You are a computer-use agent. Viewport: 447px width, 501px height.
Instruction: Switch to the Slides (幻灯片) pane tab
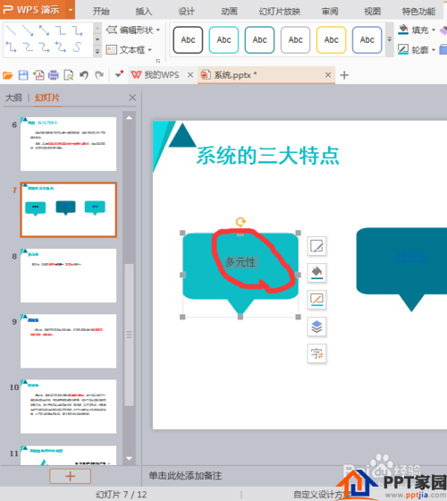(47, 98)
